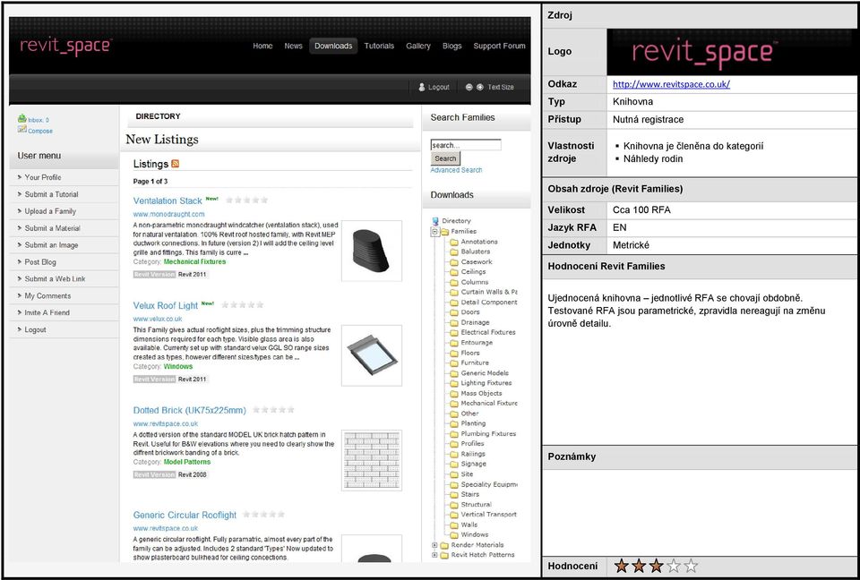This screenshot has height=580, width=860.
Task: Click the Balusters folder icon
Action: click(x=453, y=252)
